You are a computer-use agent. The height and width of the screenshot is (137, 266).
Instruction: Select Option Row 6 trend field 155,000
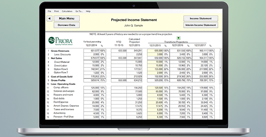pos(155,69)
